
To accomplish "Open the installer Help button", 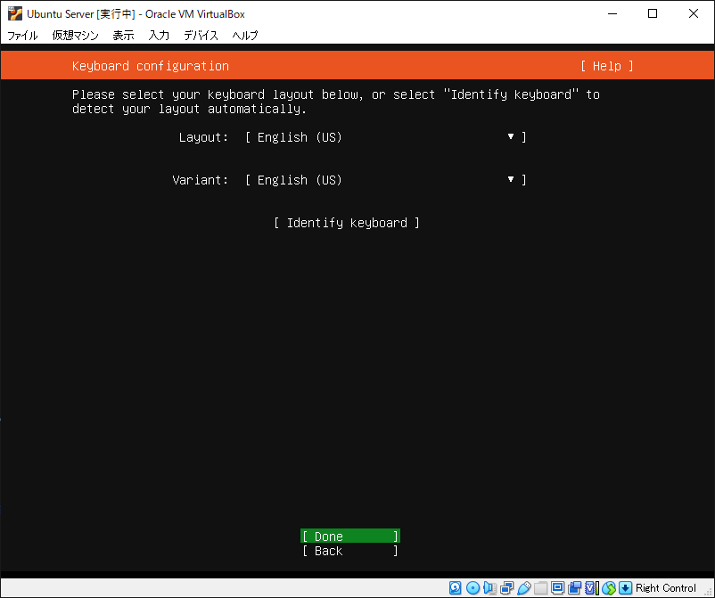I will pyautogui.click(x=607, y=66).
